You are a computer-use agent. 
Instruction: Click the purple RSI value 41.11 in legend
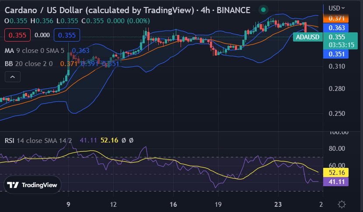(88, 140)
